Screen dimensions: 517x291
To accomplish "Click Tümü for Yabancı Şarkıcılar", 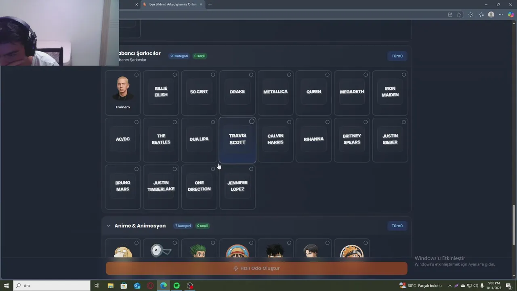I will tap(397, 56).
